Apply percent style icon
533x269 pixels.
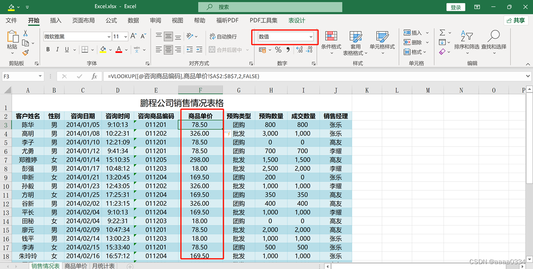[278, 50]
